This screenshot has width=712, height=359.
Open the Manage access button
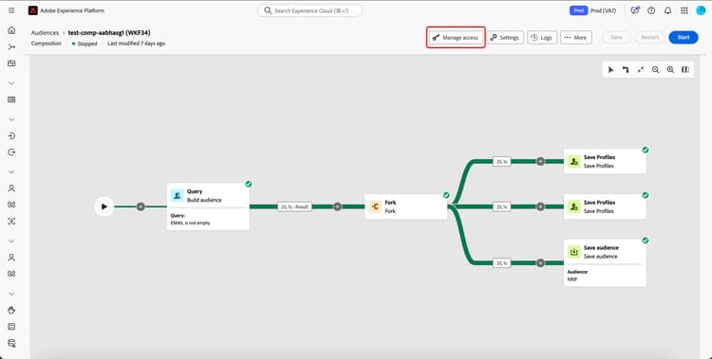click(456, 38)
